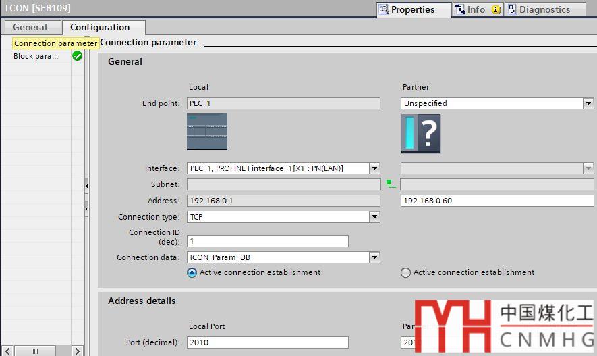Click the partner Subnet field

(497, 184)
